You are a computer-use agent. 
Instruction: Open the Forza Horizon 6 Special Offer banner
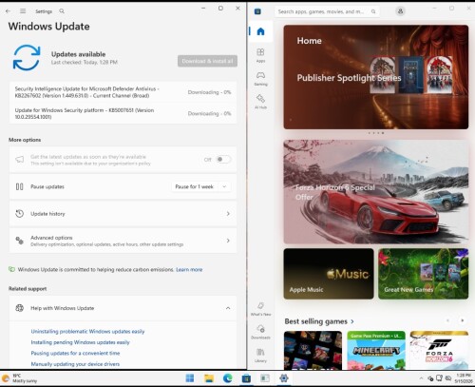tap(376, 192)
